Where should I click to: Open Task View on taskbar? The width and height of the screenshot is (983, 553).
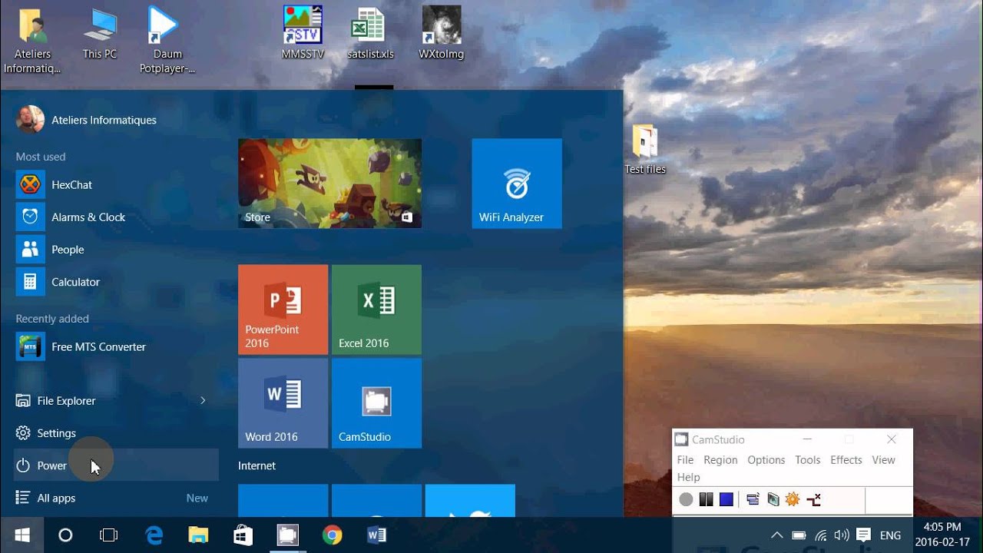click(x=109, y=535)
